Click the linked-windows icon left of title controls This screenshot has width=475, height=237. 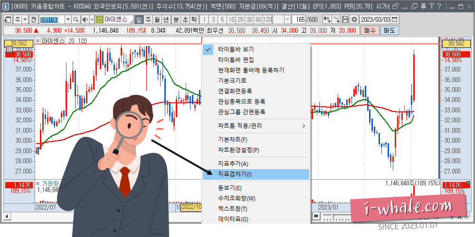click(x=395, y=6)
